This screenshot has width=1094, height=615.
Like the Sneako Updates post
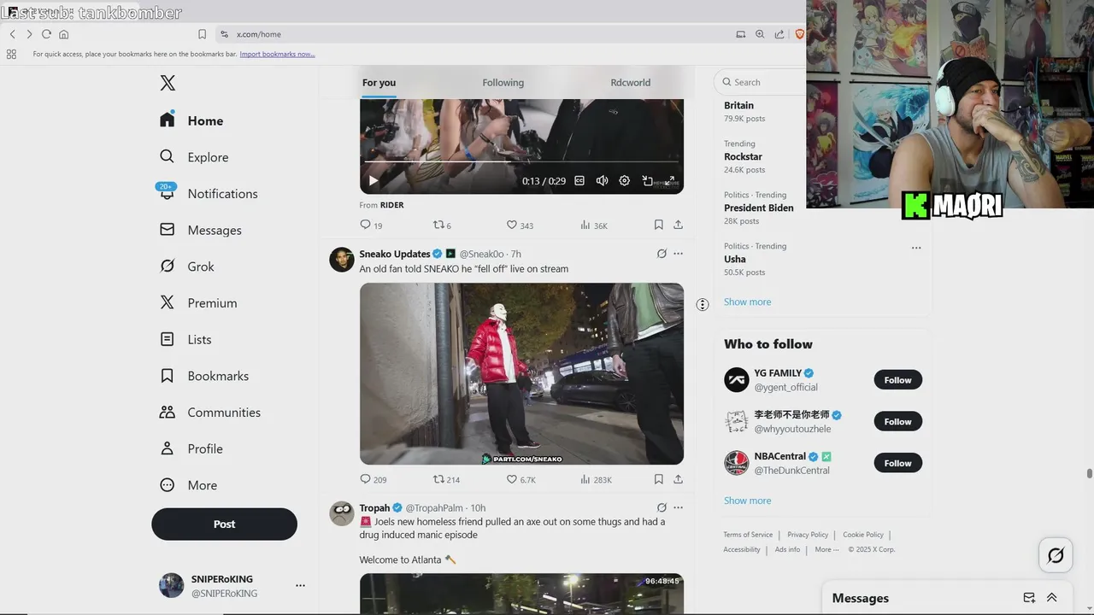coord(521,479)
